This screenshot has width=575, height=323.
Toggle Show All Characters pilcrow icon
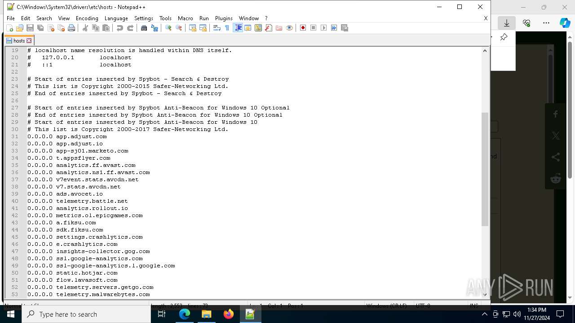tap(227, 28)
